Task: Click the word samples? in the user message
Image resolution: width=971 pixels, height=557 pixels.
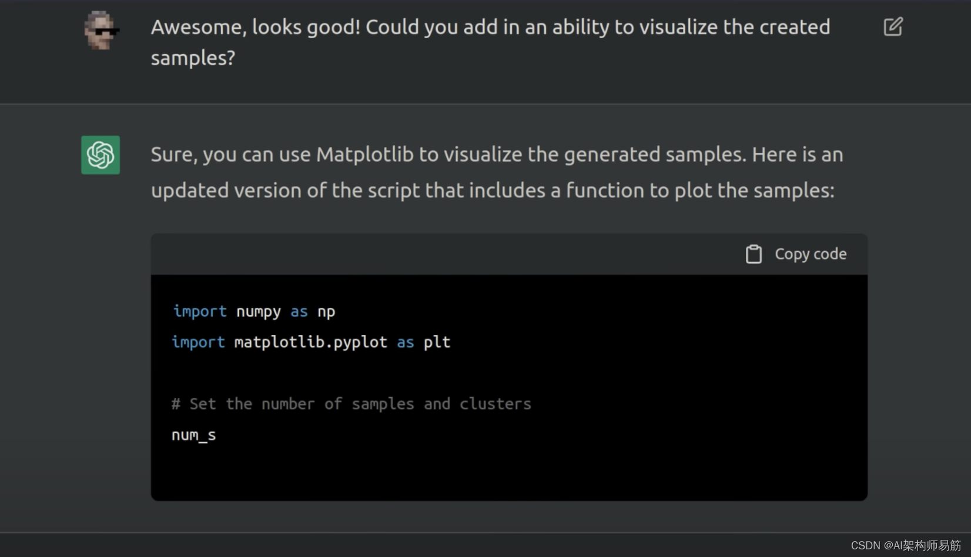Action: pyautogui.click(x=193, y=58)
